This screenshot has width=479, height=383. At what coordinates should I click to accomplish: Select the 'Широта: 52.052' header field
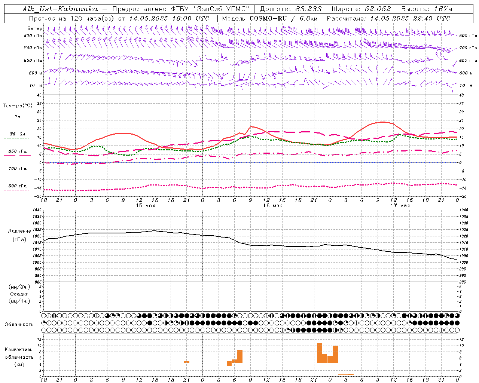(361, 9)
